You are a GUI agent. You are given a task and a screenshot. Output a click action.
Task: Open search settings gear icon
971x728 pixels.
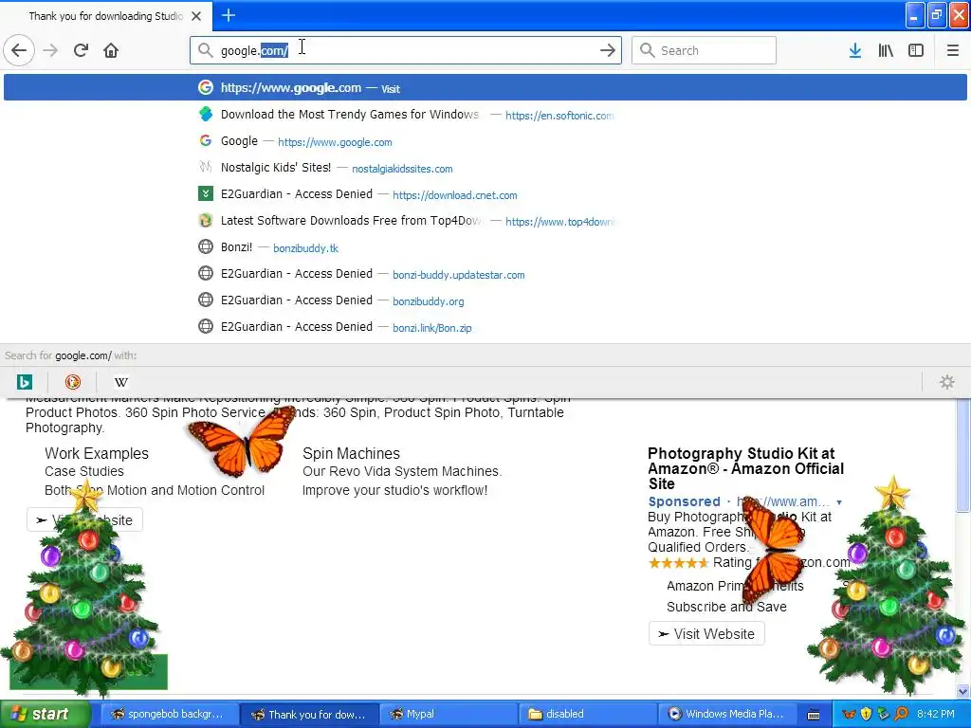coord(947,382)
